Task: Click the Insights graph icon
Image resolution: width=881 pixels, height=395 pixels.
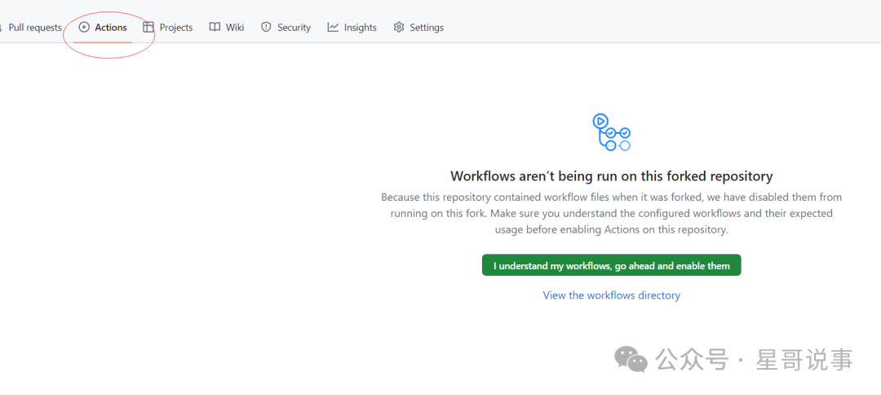Action: click(x=333, y=28)
